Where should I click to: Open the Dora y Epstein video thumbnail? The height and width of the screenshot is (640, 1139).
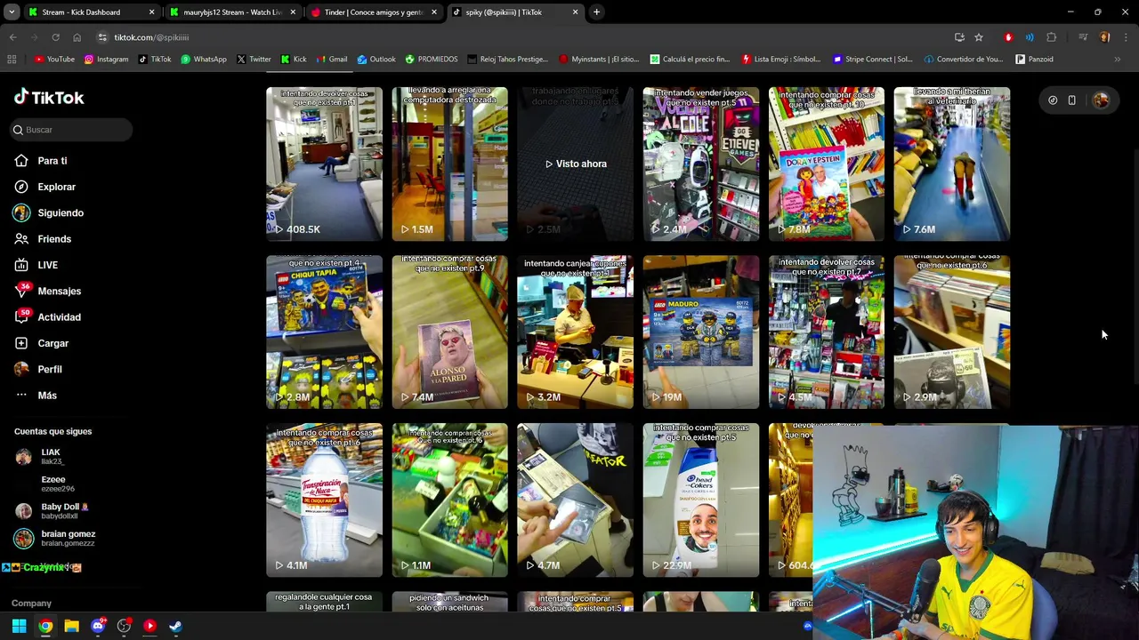coord(826,164)
